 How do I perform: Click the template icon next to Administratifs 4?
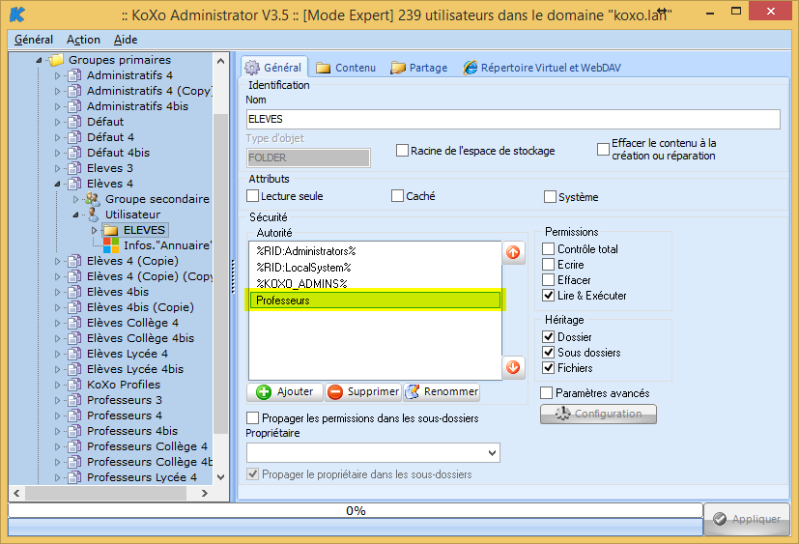[x=74, y=75]
